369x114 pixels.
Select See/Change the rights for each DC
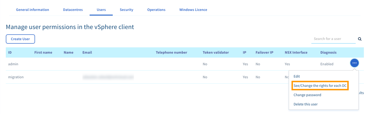(x=320, y=86)
